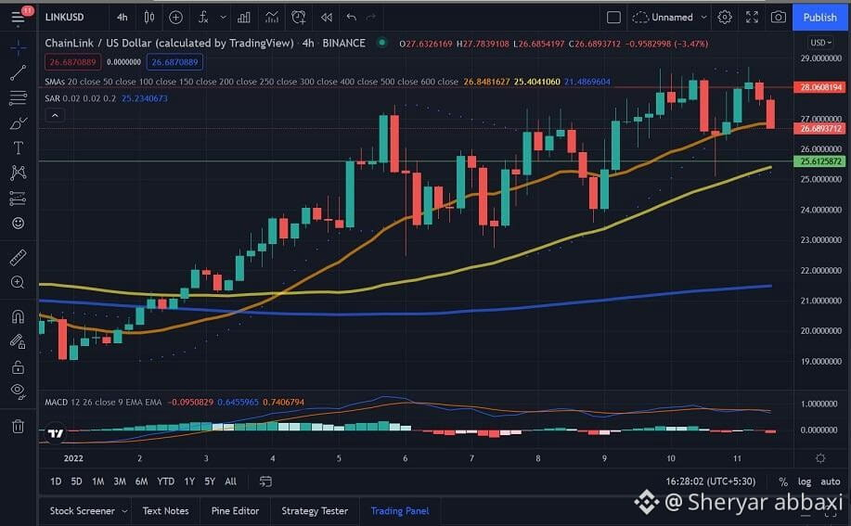Collapse the indicator legend arrow
The image size is (851, 526).
pyautogui.click(x=55, y=116)
